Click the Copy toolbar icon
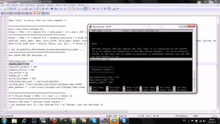The image size is (220, 124). point(34,9)
